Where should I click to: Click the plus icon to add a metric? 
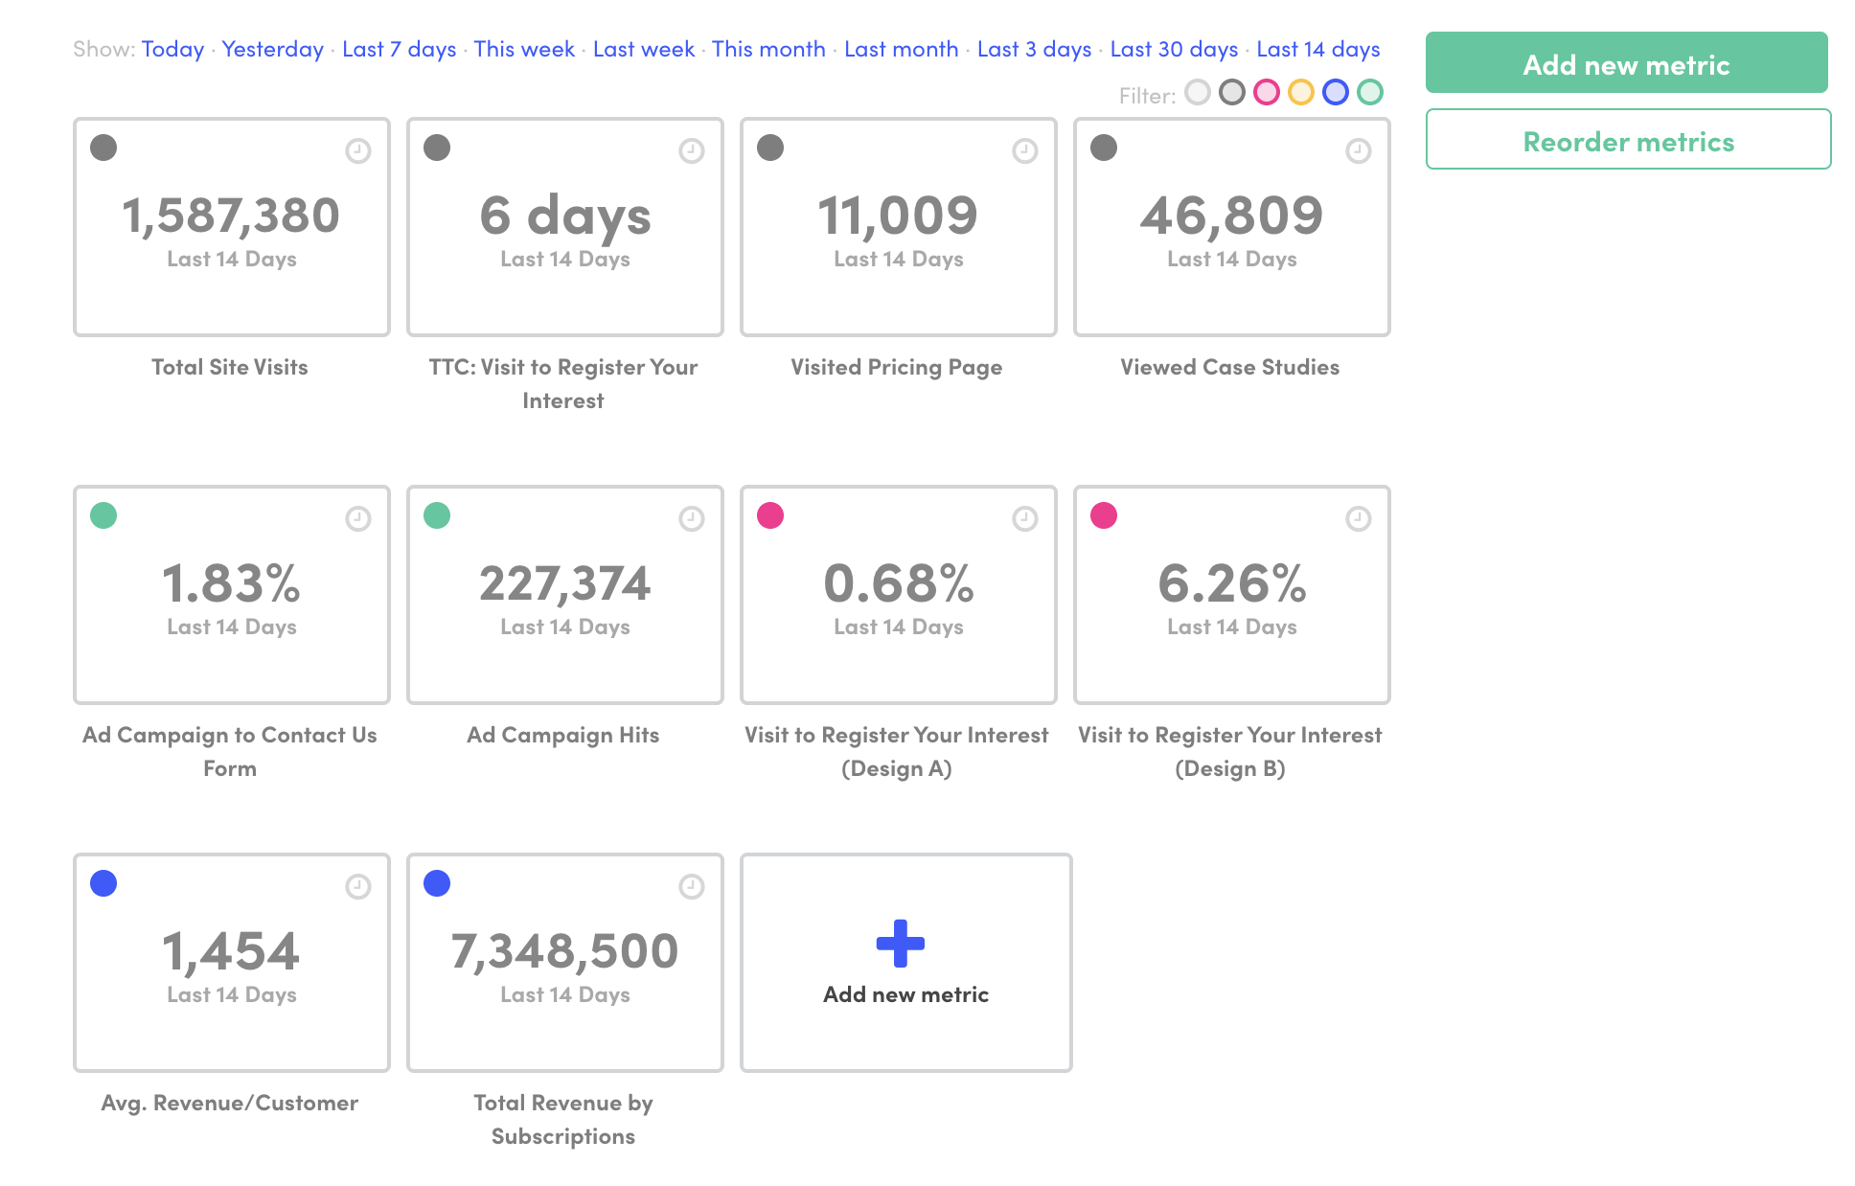(899, 943)
